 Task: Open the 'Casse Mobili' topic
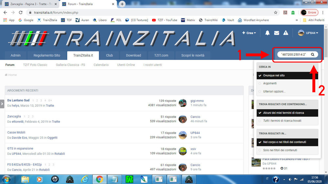[16, 132]
